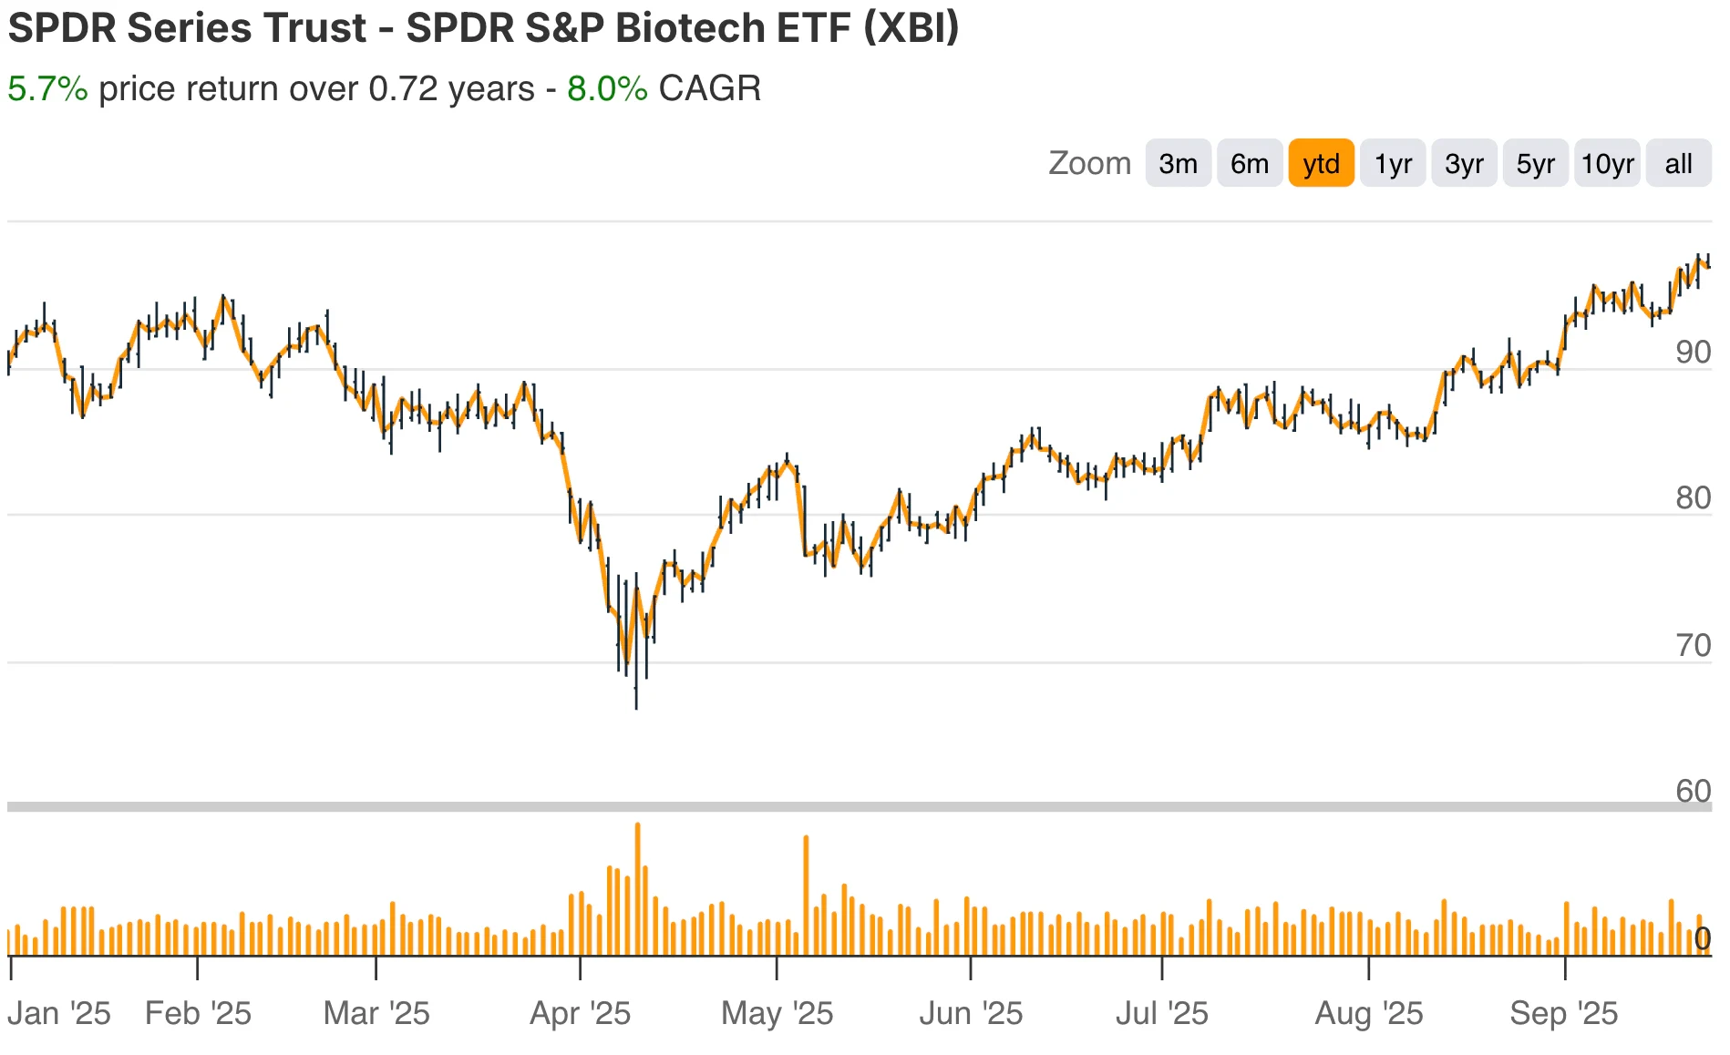This screenshot has width=1730, height=1055.
Task: View the 10yr price history
Action: point(1606,163)
